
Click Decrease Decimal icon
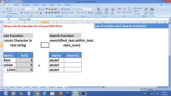tap(91, 13)
